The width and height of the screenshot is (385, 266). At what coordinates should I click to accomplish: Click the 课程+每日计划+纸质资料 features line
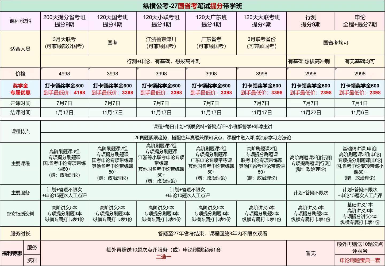(213, 126)
